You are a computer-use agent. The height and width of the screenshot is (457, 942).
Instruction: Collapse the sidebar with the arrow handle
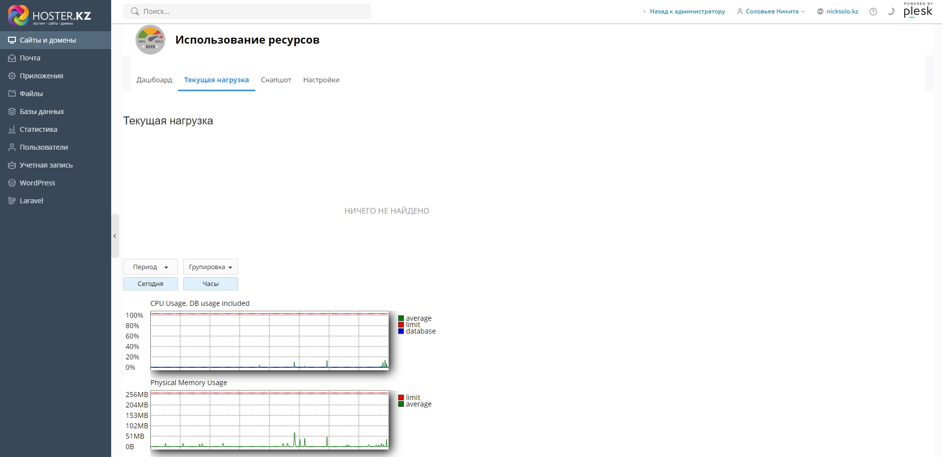coord(115,236)
